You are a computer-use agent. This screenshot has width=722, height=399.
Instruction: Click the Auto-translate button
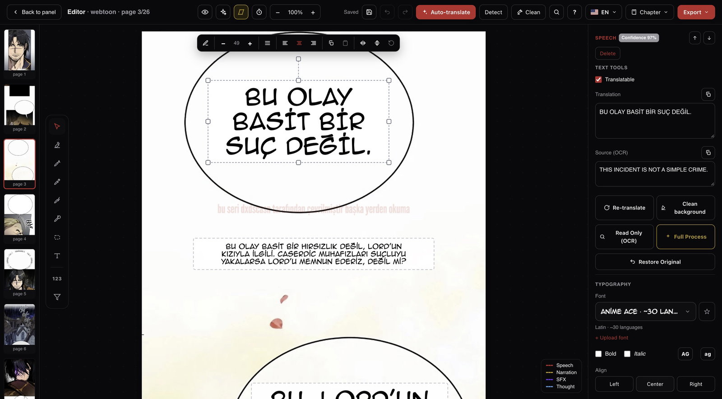446,12
